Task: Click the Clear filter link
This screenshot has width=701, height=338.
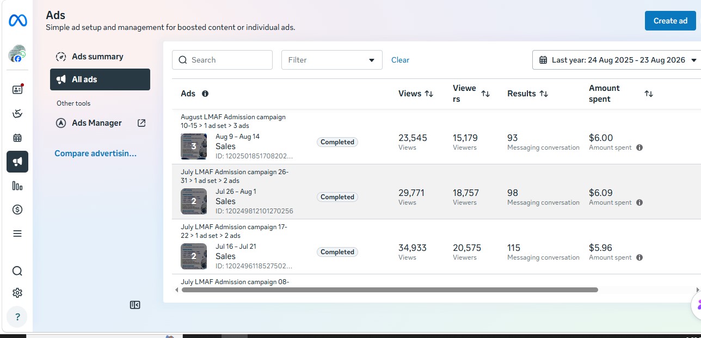Action: pos(400,60)
